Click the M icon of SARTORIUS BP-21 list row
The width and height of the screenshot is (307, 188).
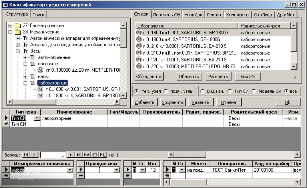139,53
